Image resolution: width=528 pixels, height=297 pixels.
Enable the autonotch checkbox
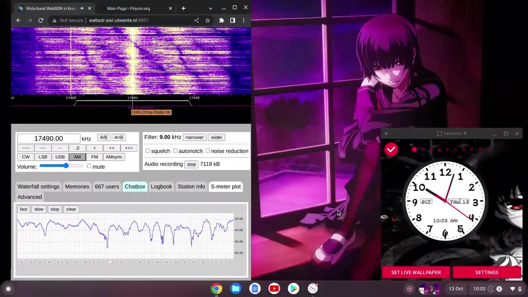pos(175,151)
